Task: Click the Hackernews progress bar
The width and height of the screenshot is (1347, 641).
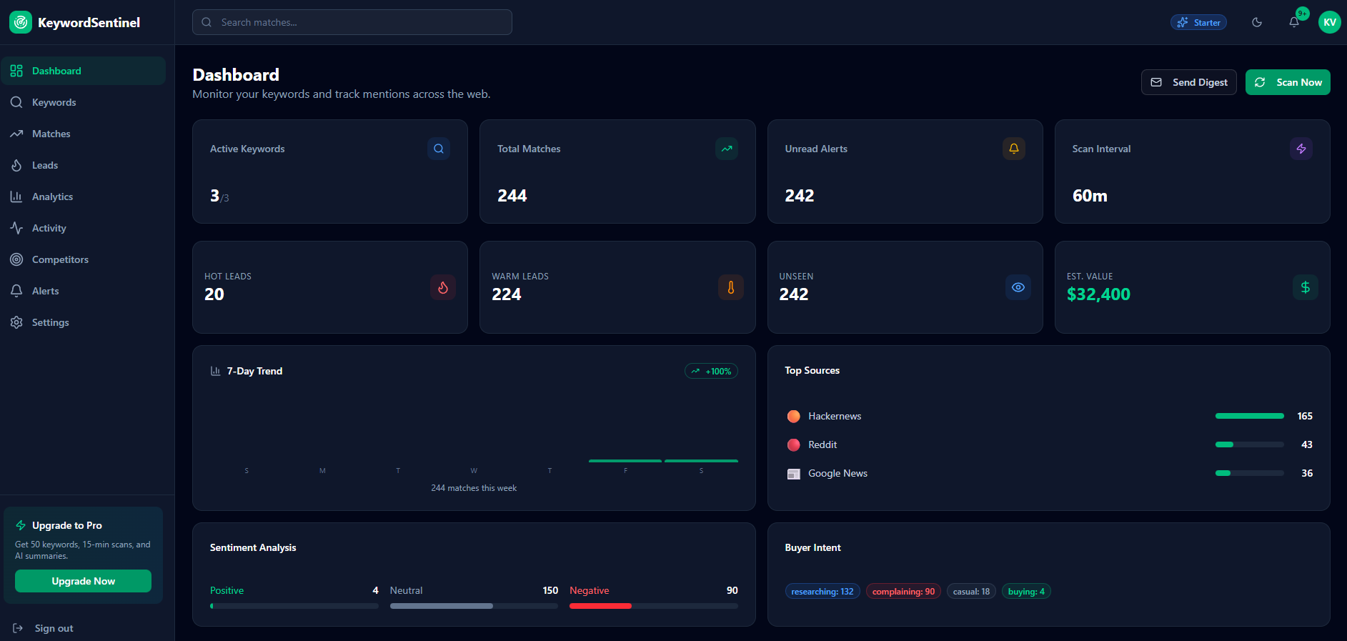Action: (1250, 416)
